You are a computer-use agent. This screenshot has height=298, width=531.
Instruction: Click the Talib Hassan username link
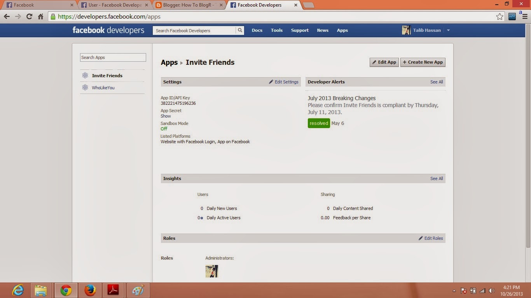tap(427, 30)
